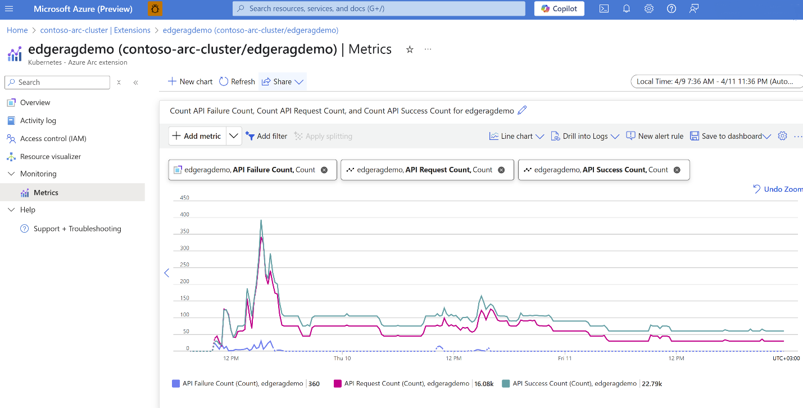The image size is (803, 408).
Task: Collapse the sidebar with double chevron
Action: [x=135, y=82]
